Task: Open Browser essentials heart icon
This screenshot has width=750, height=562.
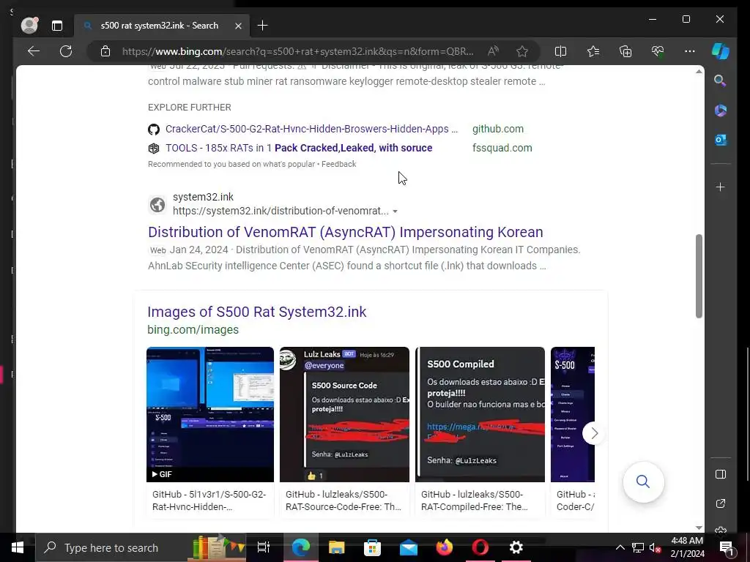Action: point(658,51)
